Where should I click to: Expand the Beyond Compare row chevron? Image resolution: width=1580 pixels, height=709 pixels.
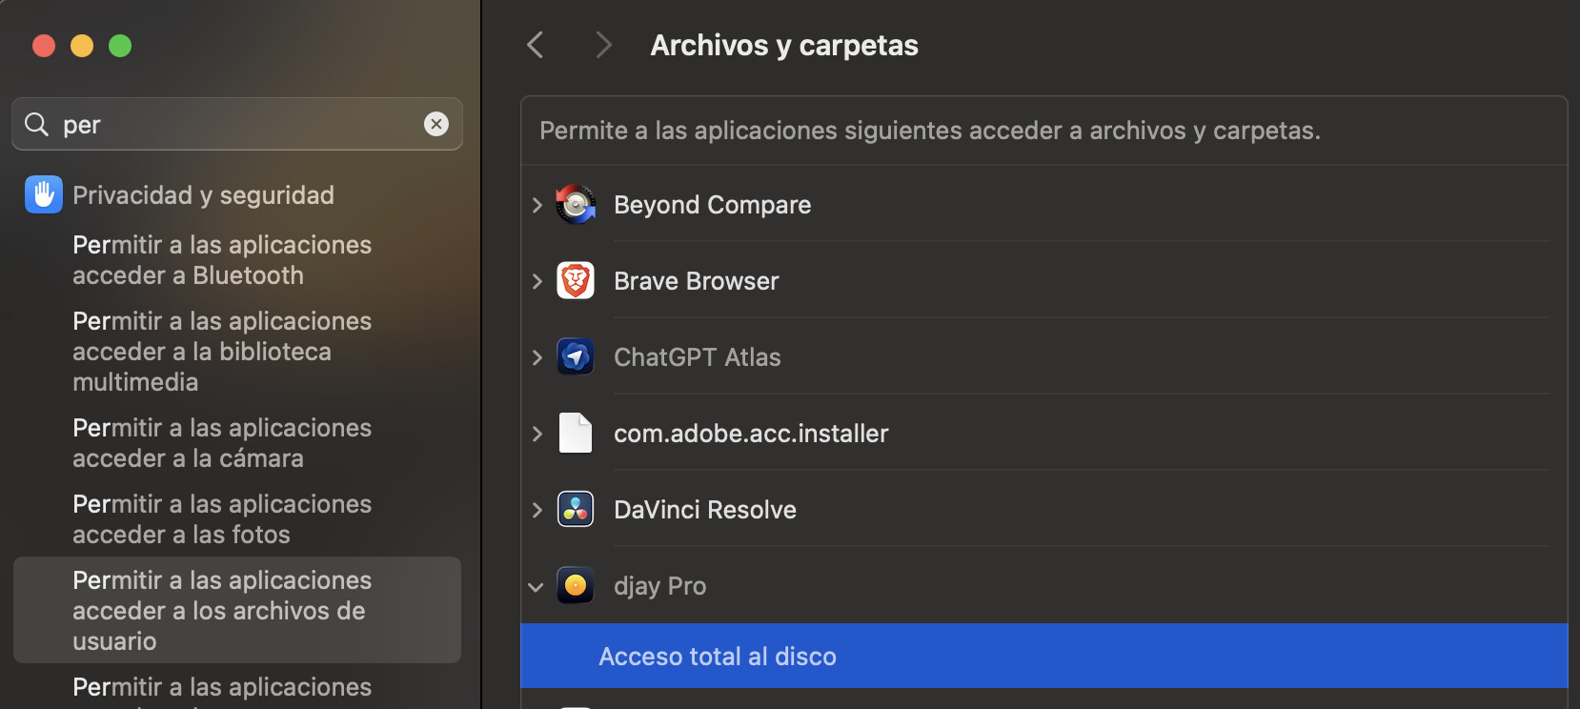tap(537, 205)
